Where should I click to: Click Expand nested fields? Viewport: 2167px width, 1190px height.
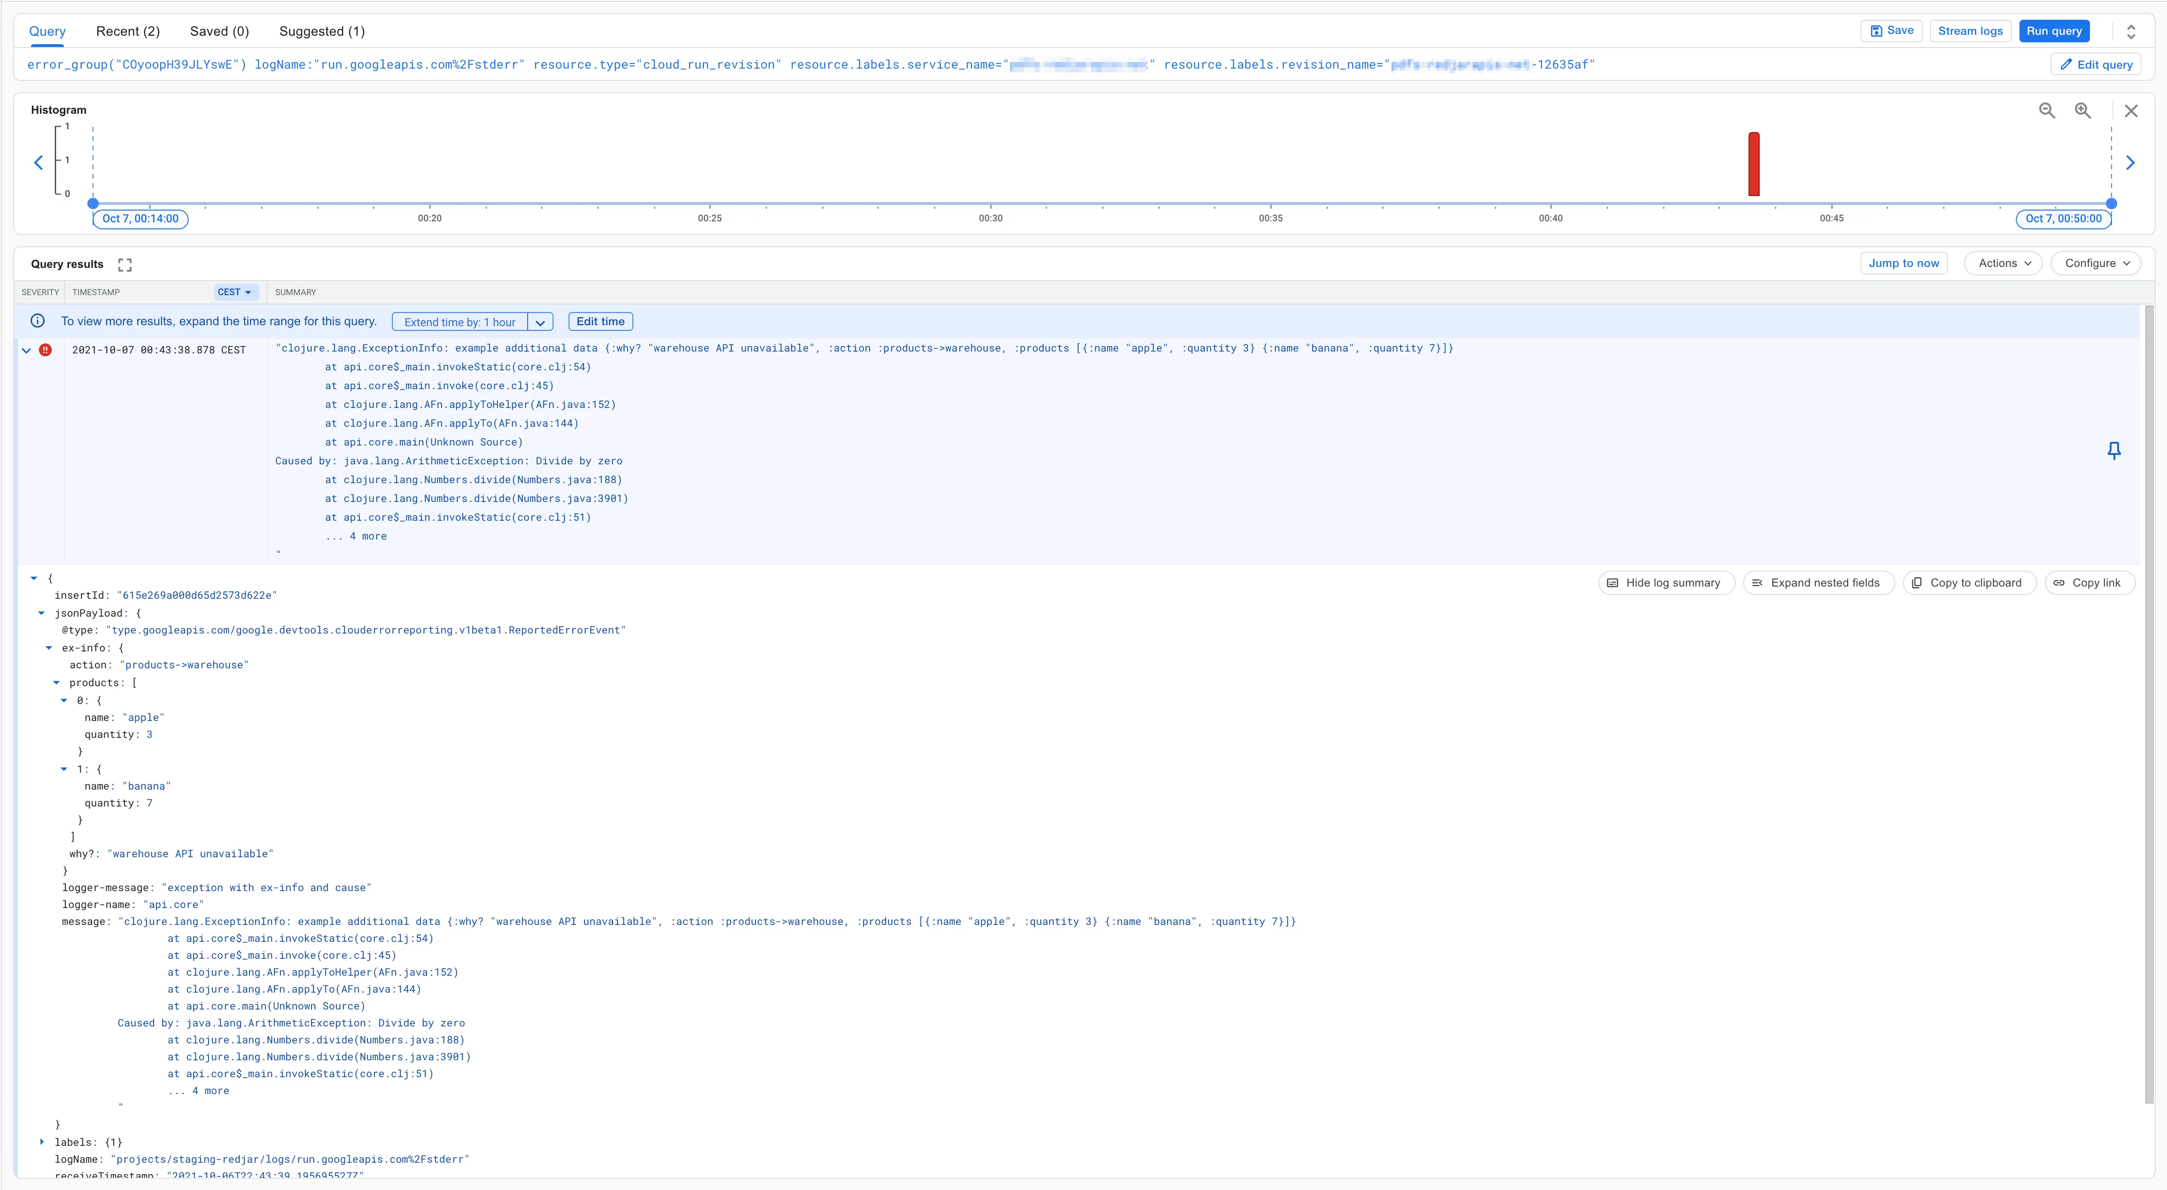point(1818,582)
